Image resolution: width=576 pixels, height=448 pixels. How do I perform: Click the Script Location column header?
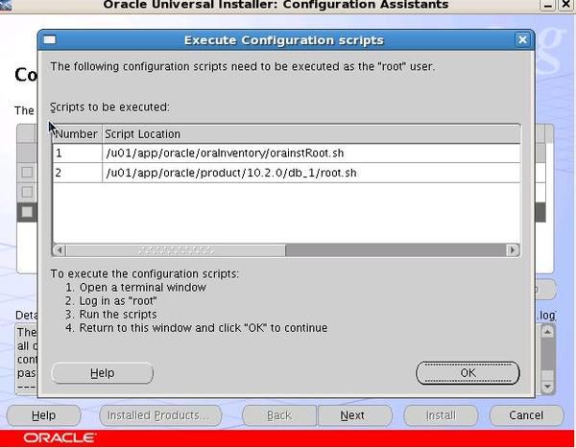311,134
